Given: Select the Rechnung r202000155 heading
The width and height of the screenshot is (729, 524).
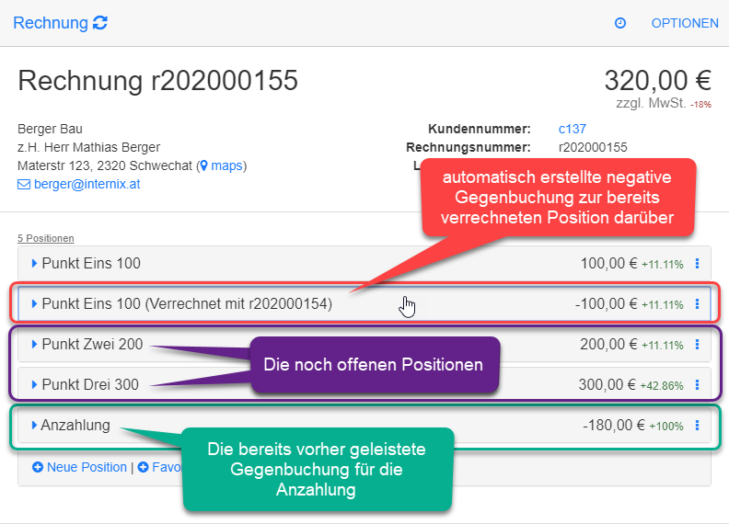Looking at the screenshot, I should coord(157,80).
